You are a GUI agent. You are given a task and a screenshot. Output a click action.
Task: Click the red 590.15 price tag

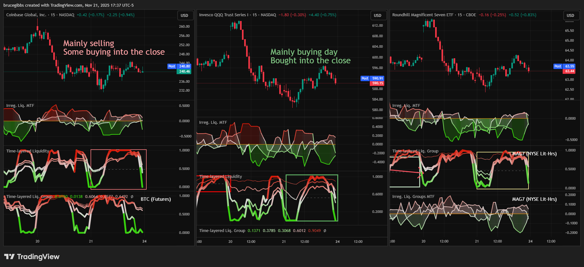click(377, 83)
